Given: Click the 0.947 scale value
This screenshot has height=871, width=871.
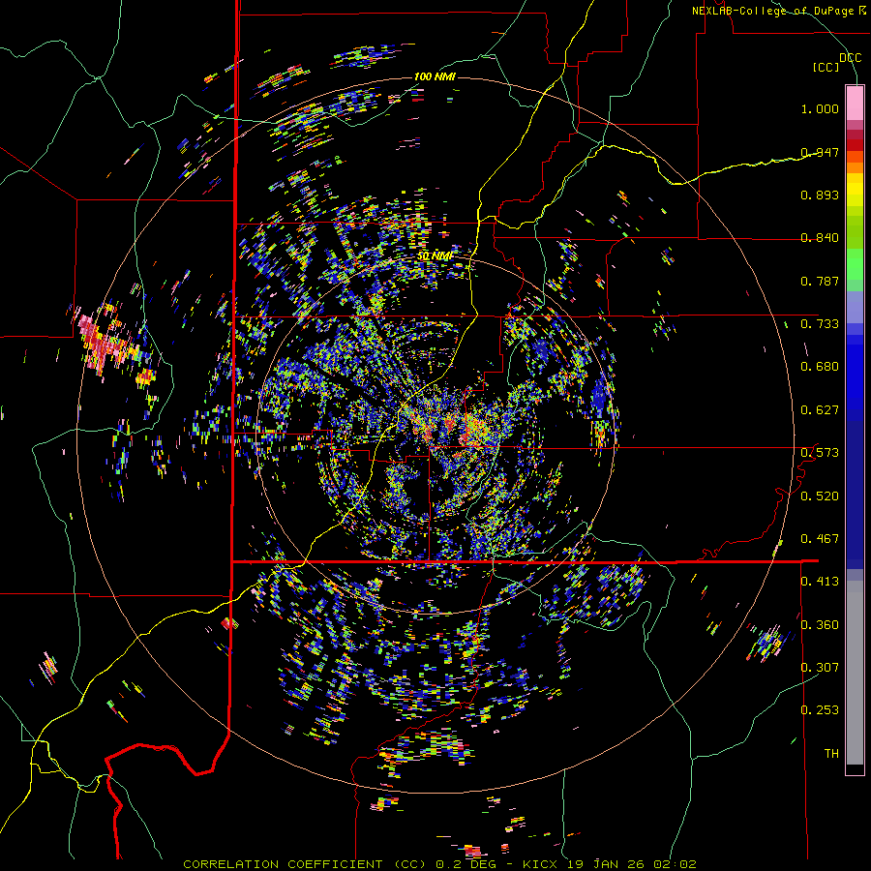Looking at the screenshot, I should (820, 152).
